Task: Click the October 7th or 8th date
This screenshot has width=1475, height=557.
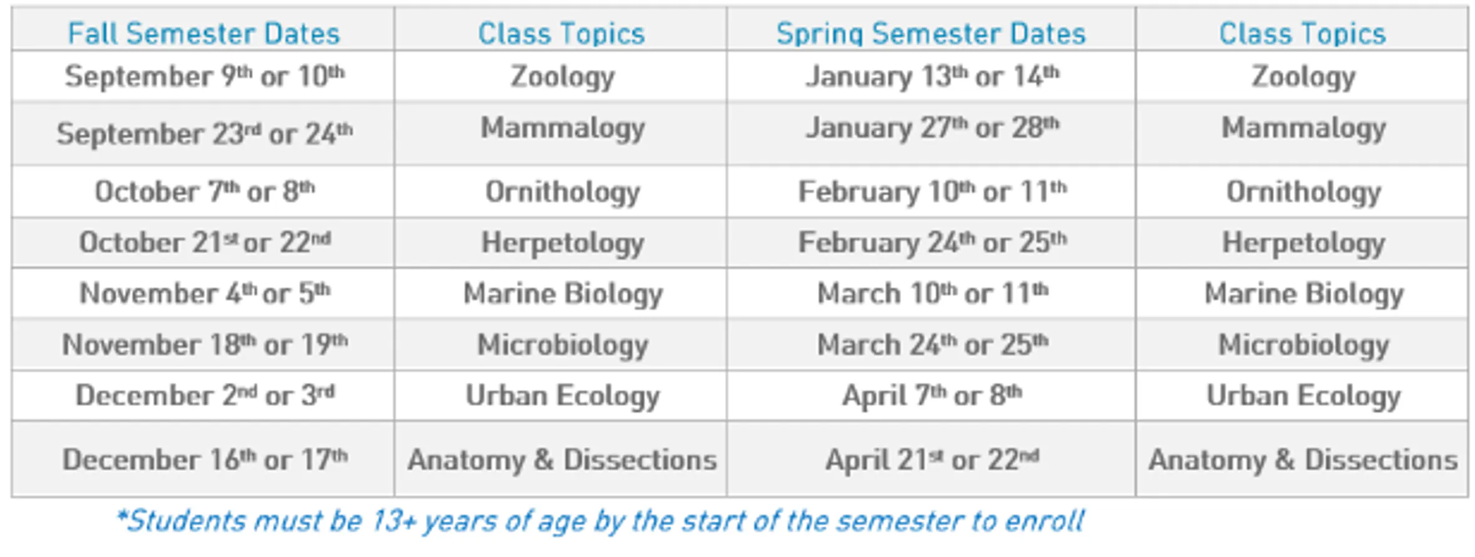Action: 204,191
